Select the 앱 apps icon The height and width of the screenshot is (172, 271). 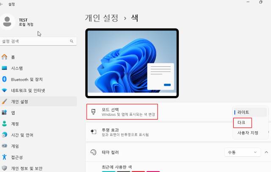pos(4,112)
